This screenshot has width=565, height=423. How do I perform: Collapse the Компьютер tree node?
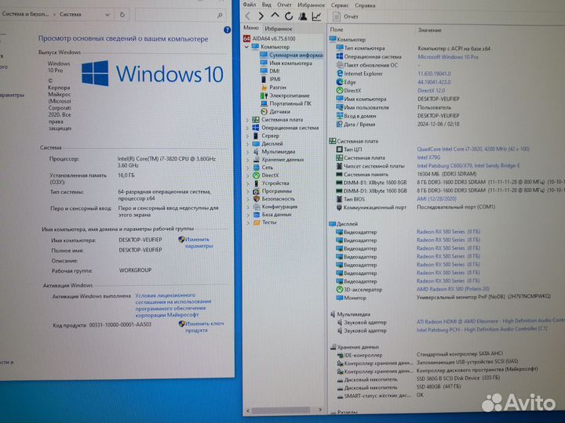[247, 47]
